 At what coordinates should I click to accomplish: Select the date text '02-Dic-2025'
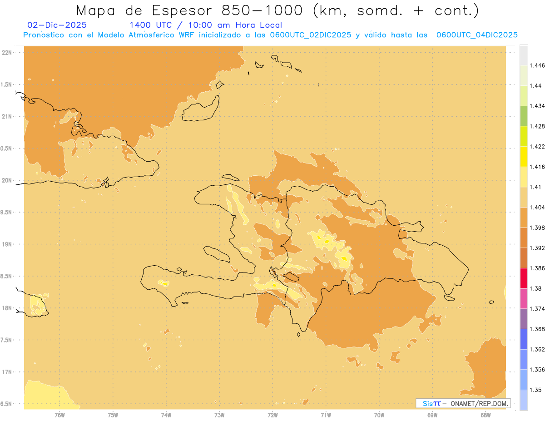(57, 25)
